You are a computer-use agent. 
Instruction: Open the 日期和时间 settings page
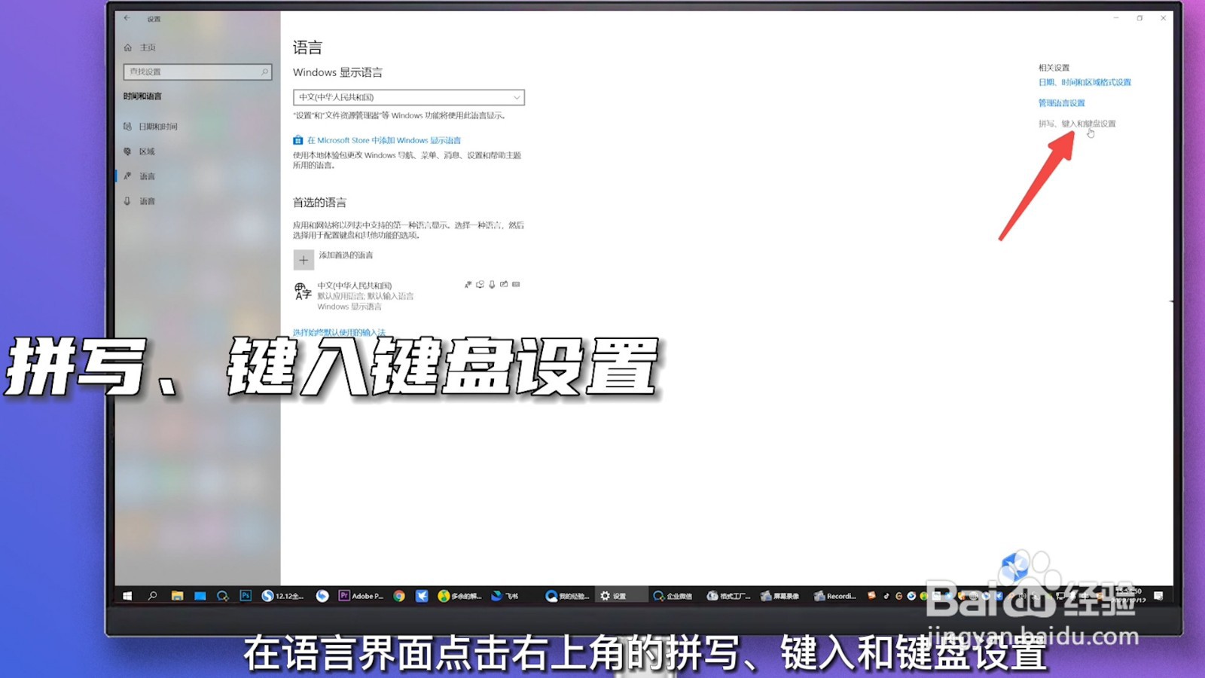[x=151, y=127]
